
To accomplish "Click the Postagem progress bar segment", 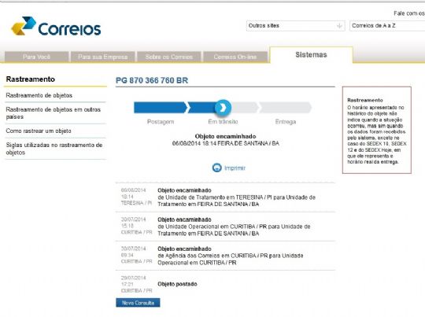I will pyautogui.click(x=161, y=108).
